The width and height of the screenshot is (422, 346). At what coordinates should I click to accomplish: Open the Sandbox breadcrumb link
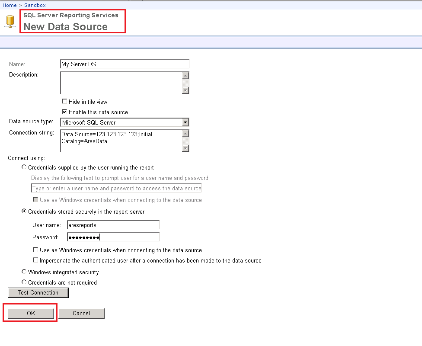coord(35,5)
